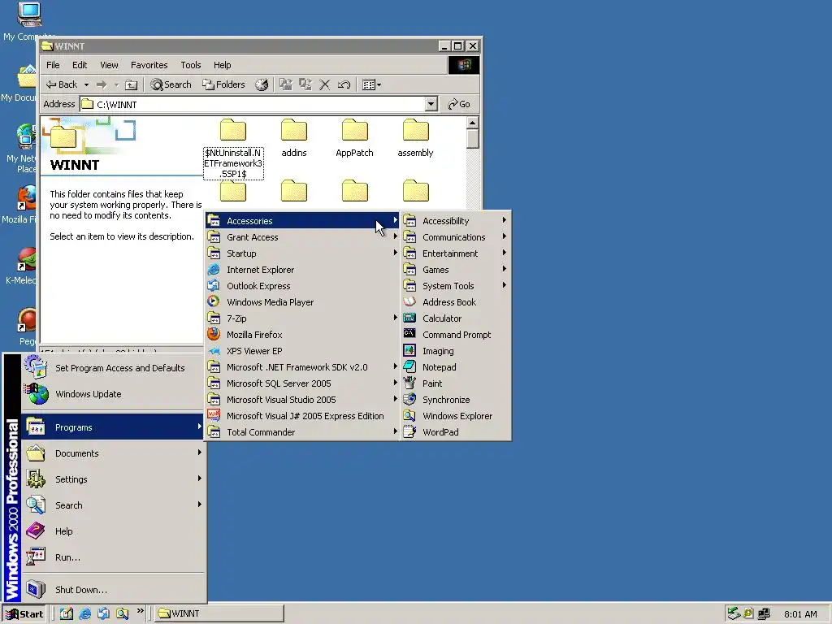Start Windows Media Player from Programs
The image size is (832, 624).
pyautogui.click(x=302, y=302)
